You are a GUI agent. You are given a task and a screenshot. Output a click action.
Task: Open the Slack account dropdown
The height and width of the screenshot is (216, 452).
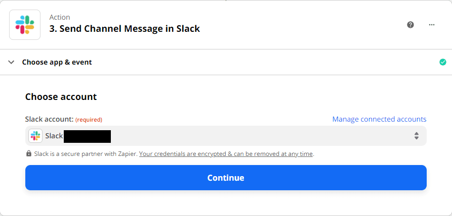226,136
